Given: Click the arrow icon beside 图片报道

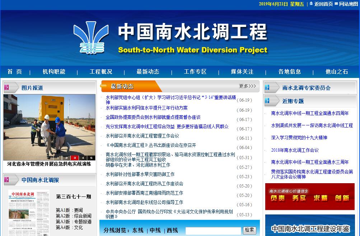Looking at the screenshot, I should coord(11,88).
